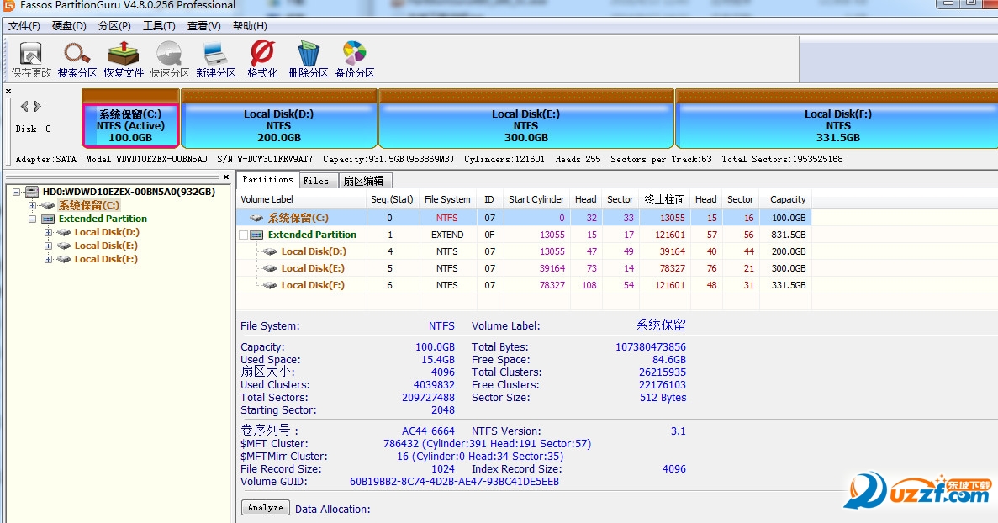Image resolution: width=998 pixels, height=523 pixels.
Task: Click the 保存更改 save changes toolbar icon
Action: coord(30,54)
